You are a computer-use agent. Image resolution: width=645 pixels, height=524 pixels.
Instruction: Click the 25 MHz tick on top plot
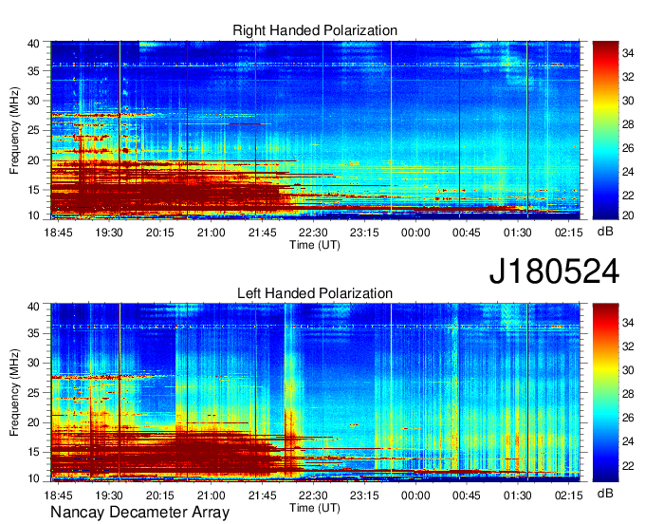(x=33, y=131)
